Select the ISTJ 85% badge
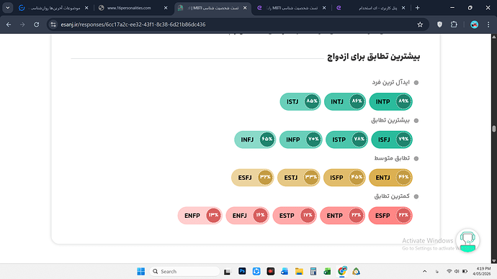The height and width of the screenshot is (279, 497). (300, 101)
